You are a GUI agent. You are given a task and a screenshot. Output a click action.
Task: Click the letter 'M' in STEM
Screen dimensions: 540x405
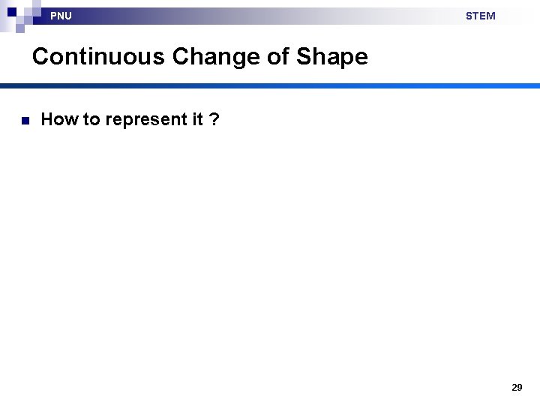490,16
